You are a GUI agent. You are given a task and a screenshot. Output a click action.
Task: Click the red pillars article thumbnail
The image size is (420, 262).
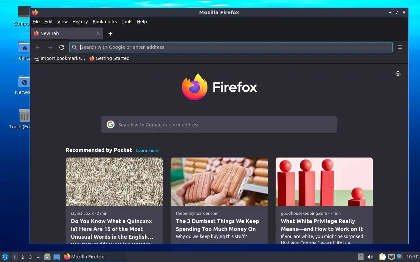[x=324, y=182]
